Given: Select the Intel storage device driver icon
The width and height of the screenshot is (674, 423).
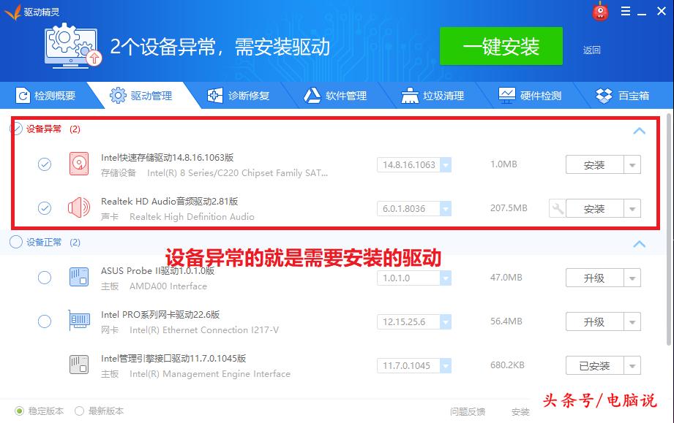Looking at the screenshot, I should coord(79,164).
